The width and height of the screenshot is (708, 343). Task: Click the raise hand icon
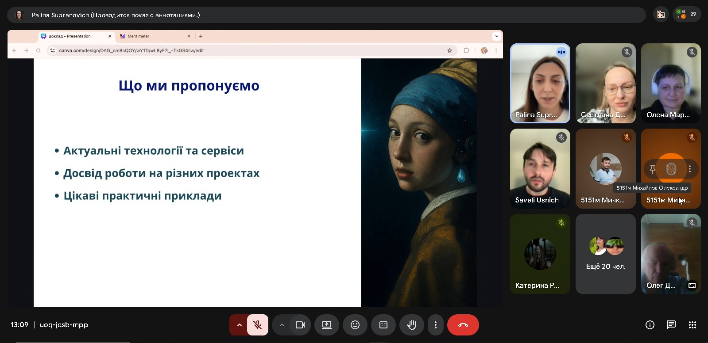tap(411, 325)
